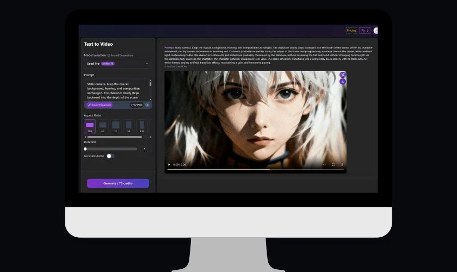Open the Pricing page
The image size is (457, 272).
coord(351,30)
